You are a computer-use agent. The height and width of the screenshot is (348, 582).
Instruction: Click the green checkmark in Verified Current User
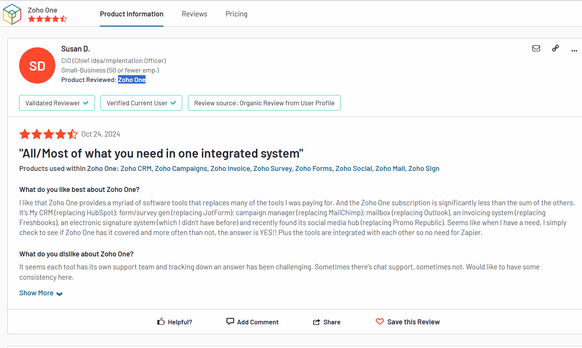point(173,103)
